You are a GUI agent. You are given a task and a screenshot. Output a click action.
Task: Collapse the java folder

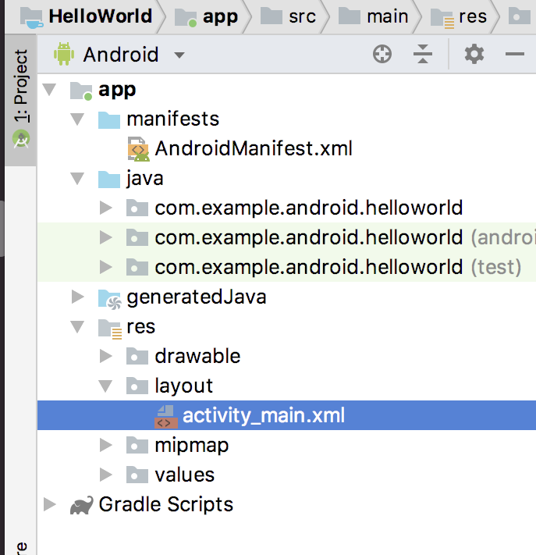pyautogui.click(x=77, y=179)
